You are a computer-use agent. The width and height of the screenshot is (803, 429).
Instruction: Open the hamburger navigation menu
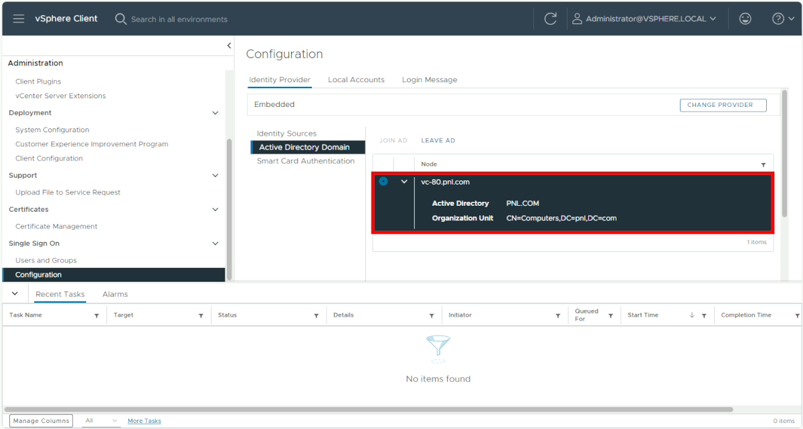[19, 19]
